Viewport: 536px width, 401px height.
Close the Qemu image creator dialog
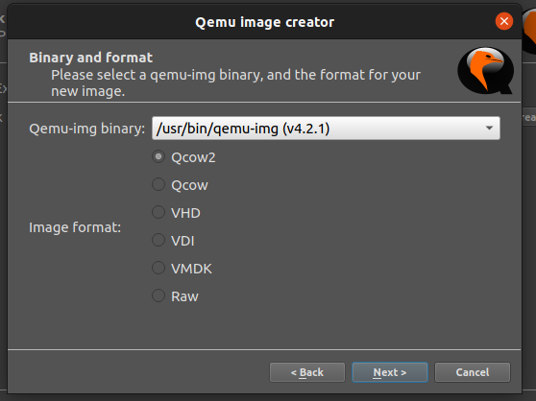click(x=504, y=21)
